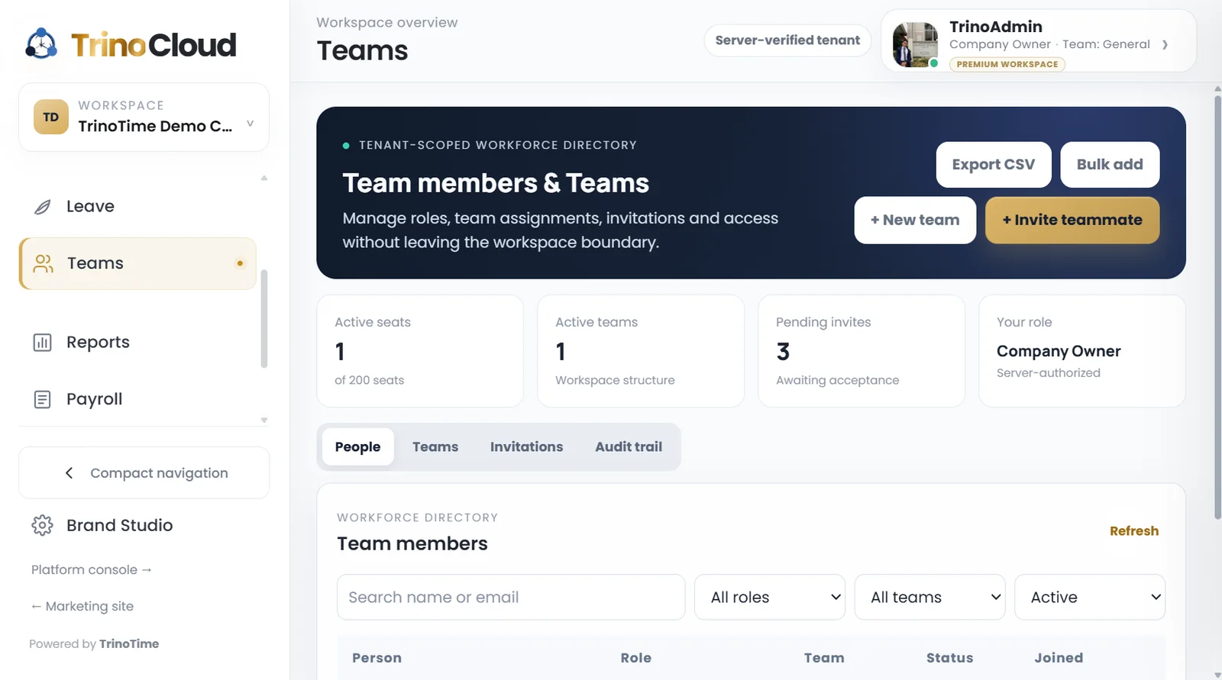
Task: Click the sidebar scroll up arrow
Action: [x=264, y=178]
